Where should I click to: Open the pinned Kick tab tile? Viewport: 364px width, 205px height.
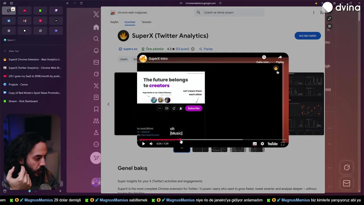coord(40,11)
